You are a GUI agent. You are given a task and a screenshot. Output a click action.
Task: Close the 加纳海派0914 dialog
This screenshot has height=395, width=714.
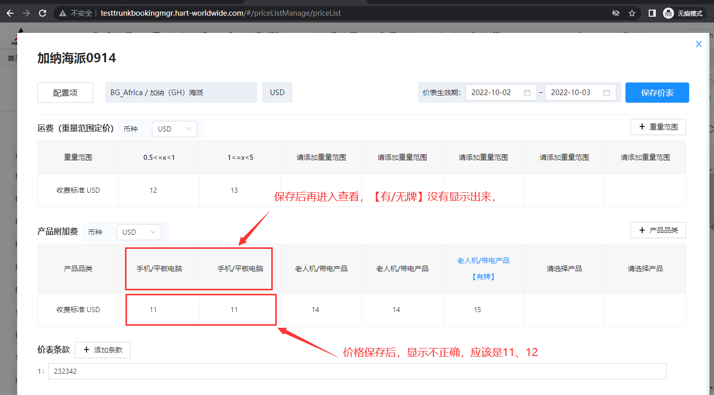point(698,45)
